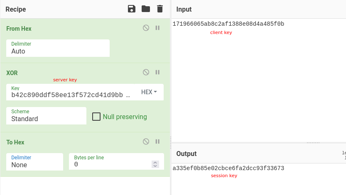Image resolution: width=346 pixels, height=195 pixels.
Task: Disable the XOR operation
Action: [x=146, y=72]
